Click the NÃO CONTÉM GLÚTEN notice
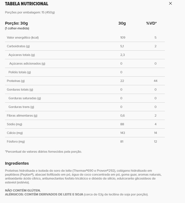Image resolution: width=185 pixels, height=203 pixels. coord(23,190)
